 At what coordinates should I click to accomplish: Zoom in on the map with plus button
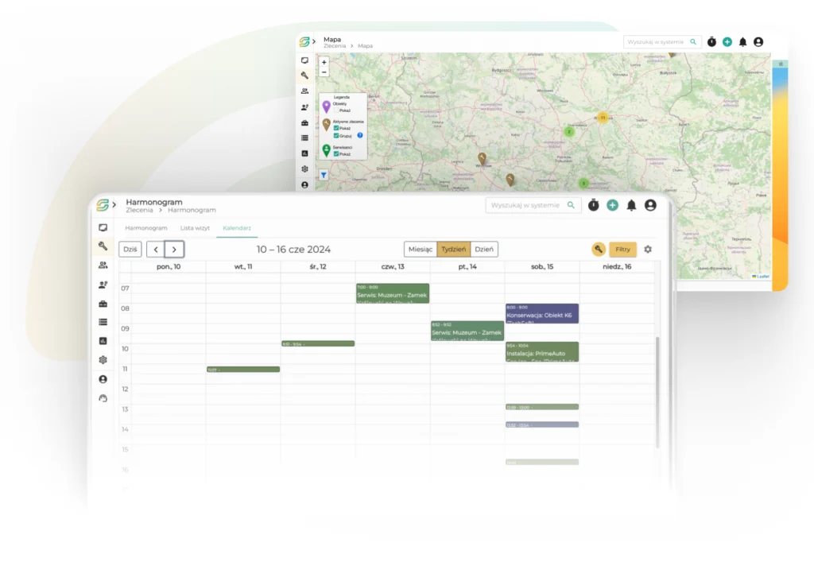(x=324, y=62)
